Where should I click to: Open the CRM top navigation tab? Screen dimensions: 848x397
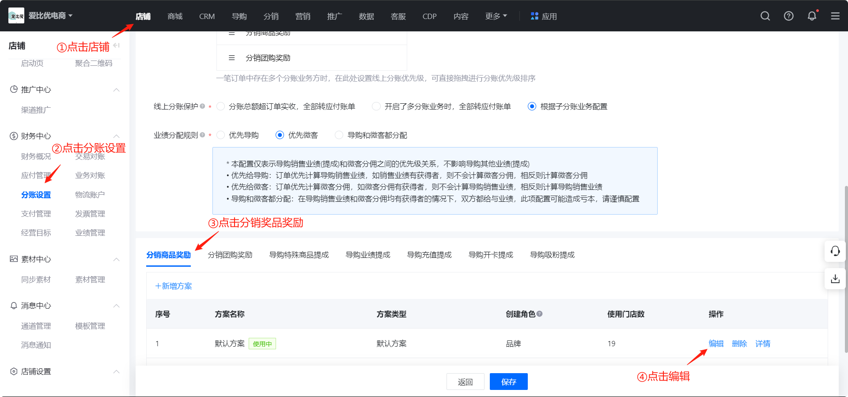pyautogui.click(x=207, y=16)
